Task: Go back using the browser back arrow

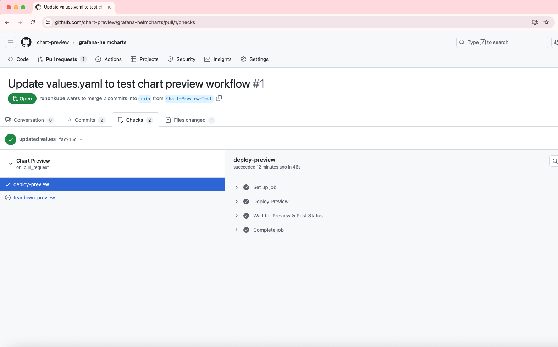Action: coord(7,22)
